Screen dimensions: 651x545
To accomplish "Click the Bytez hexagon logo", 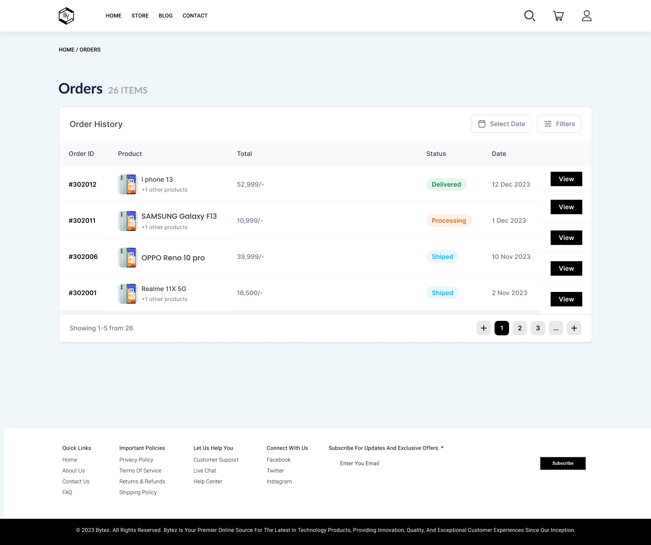I will 66,16.
